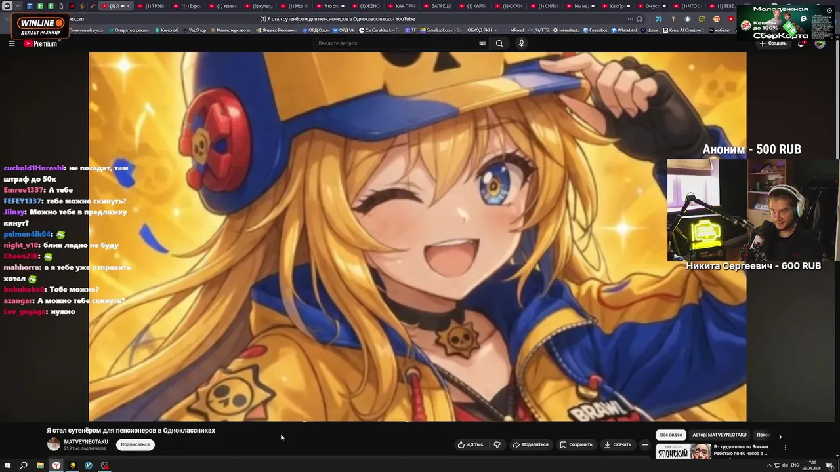Open the ОРД VK bookmark
Screen dimensions: 840x472
[x=344, y=30]
